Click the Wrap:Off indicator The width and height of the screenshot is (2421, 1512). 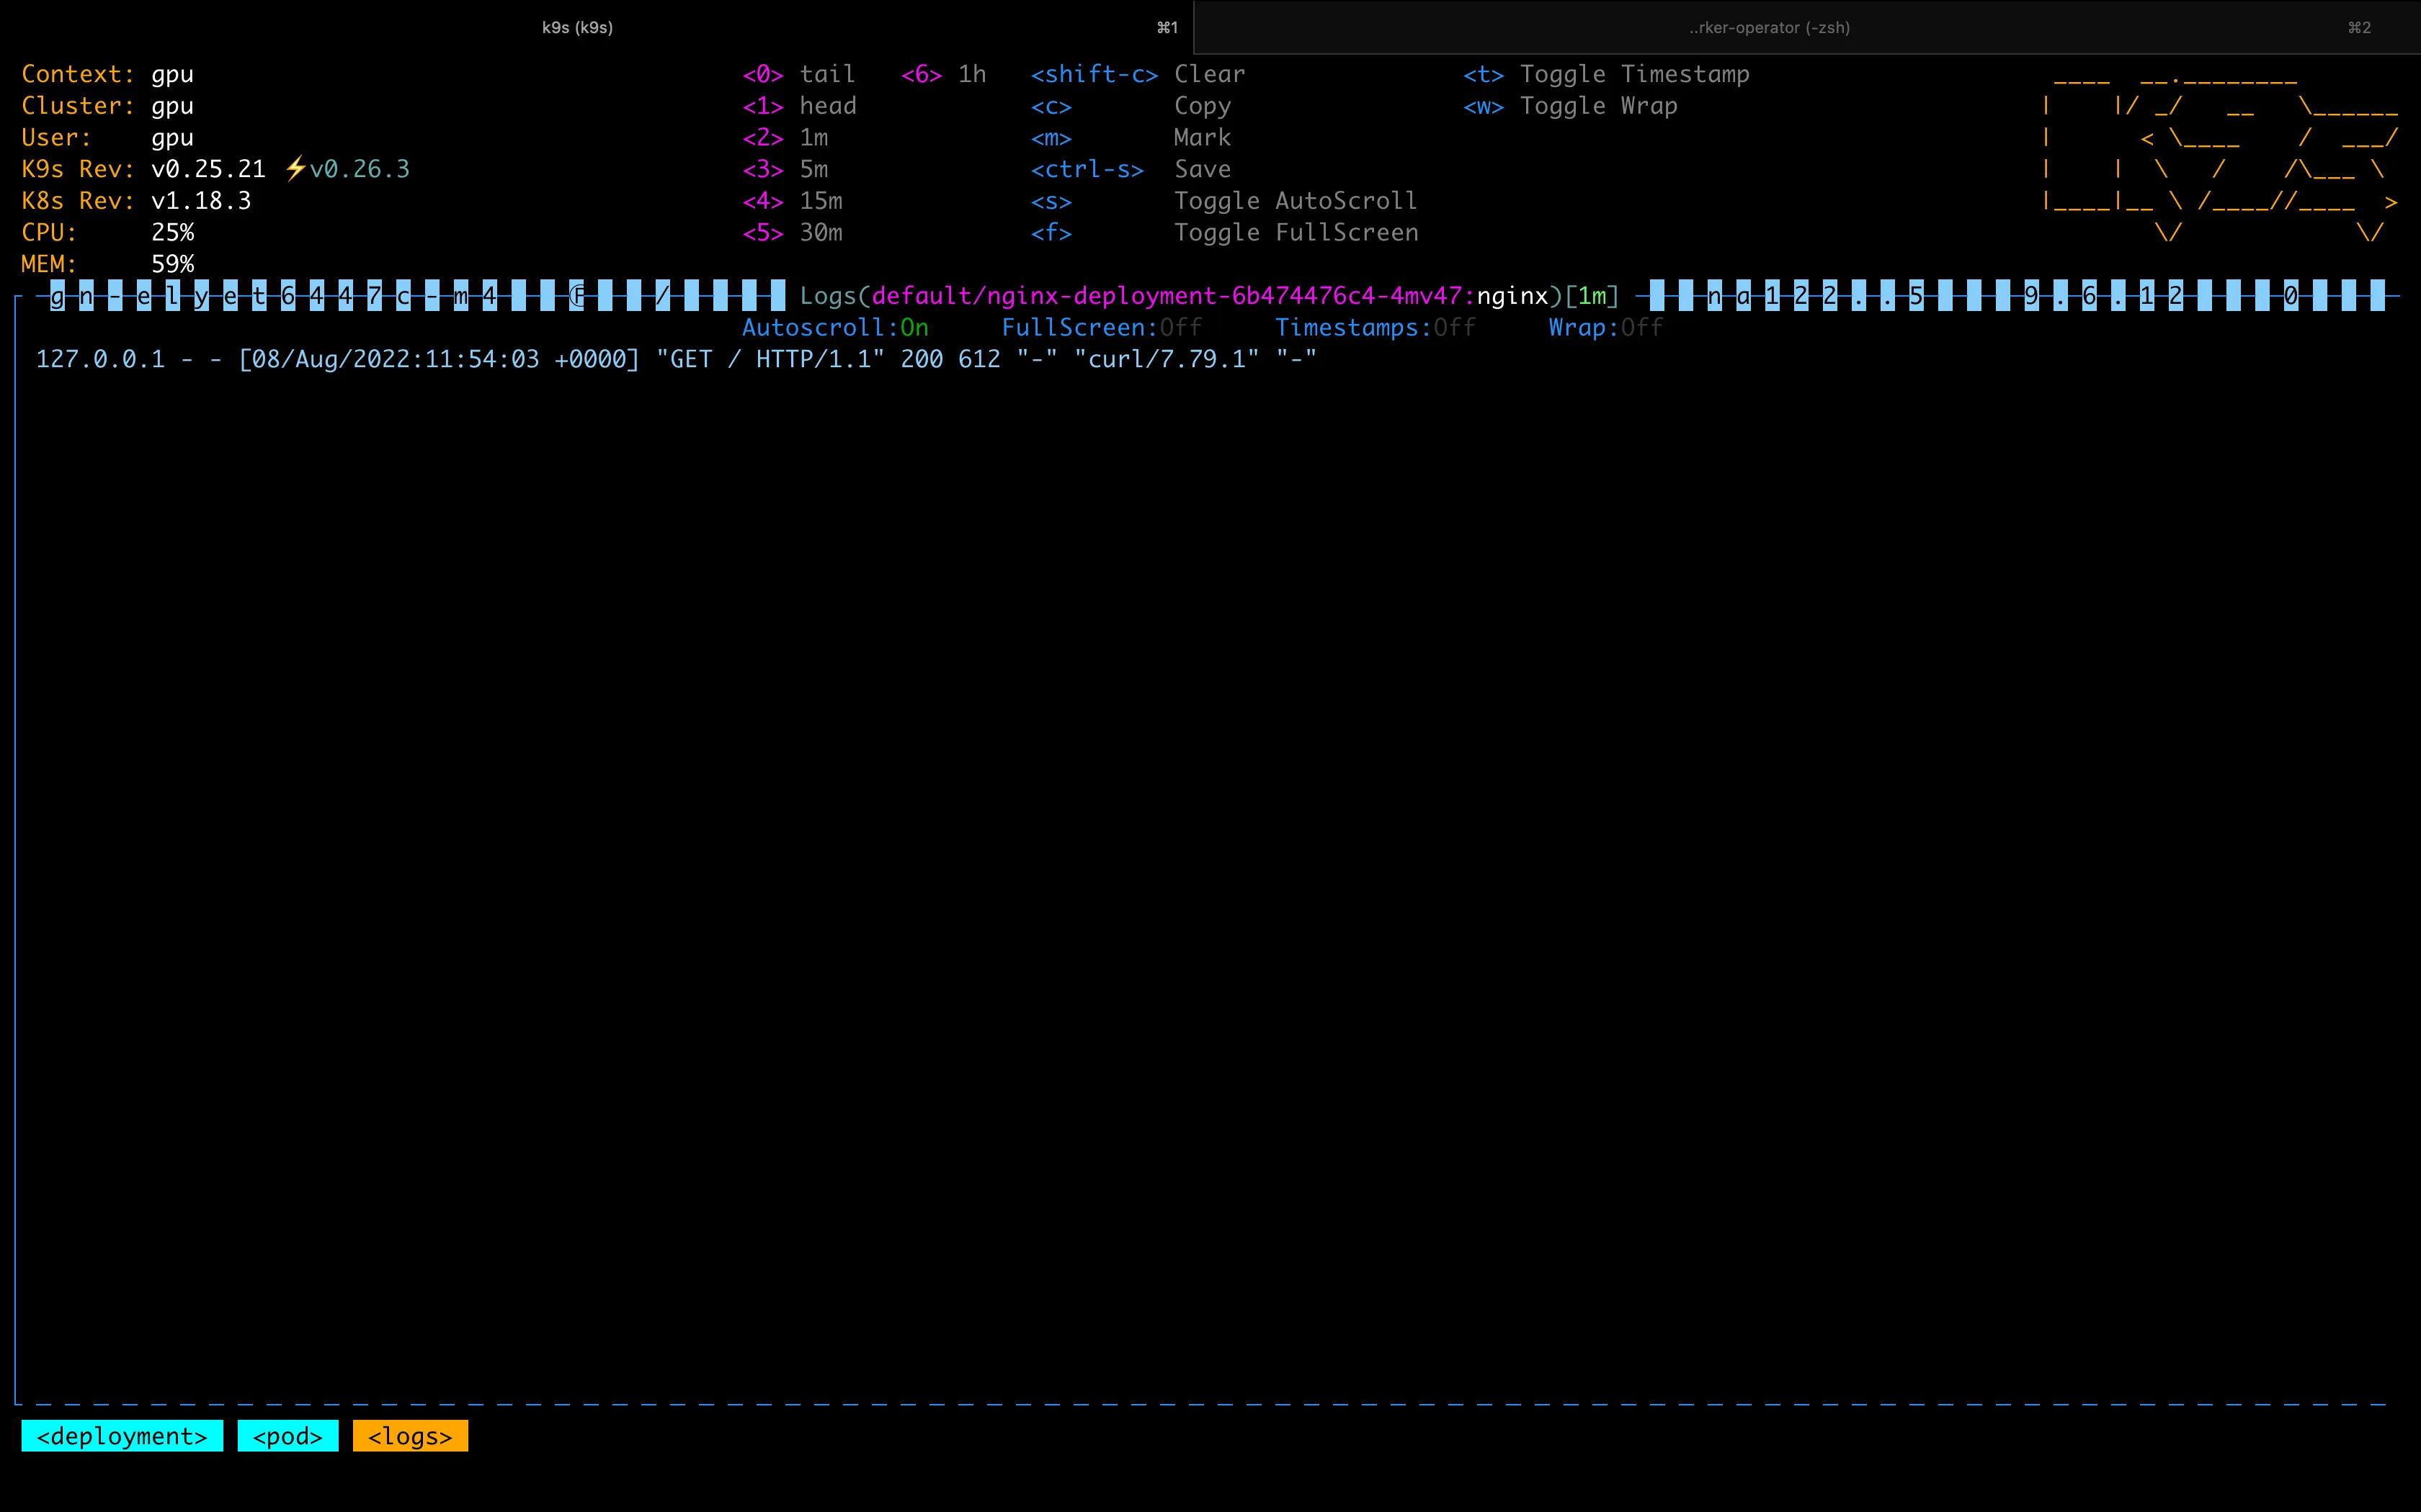tap(1605, 327)
